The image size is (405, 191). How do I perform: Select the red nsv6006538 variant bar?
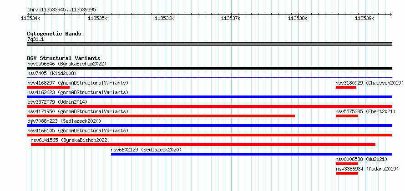click(x=347, y=164)
